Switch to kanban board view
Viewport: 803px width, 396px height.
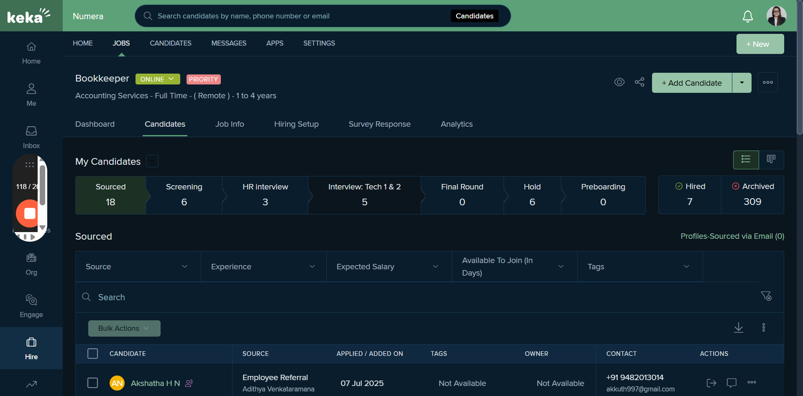click(771, 159)
